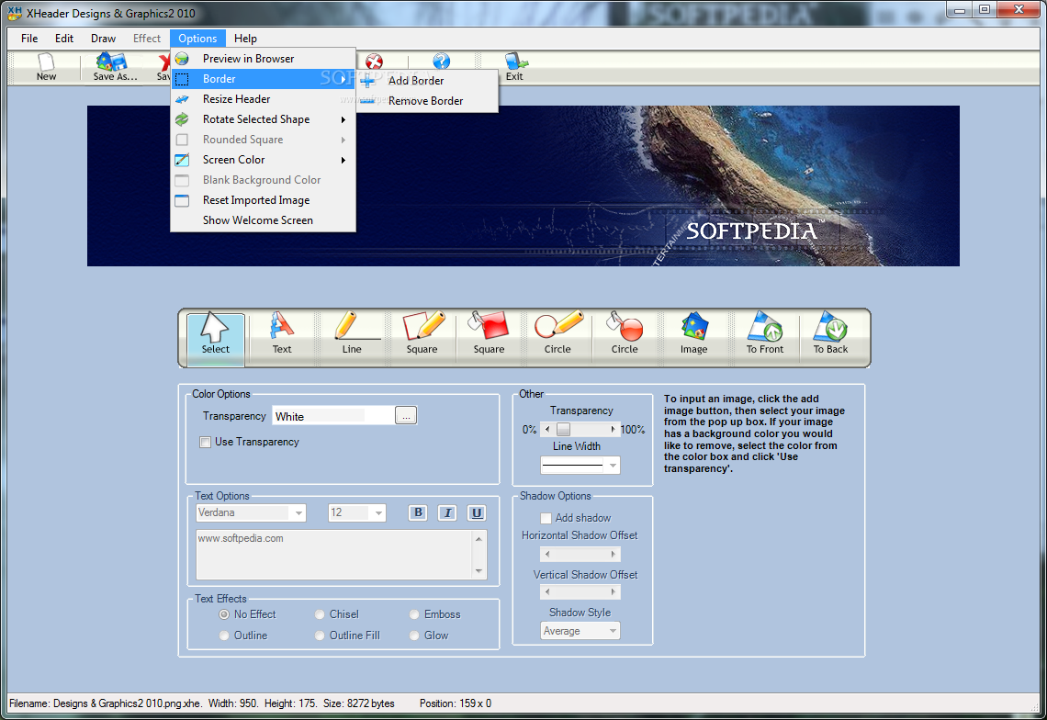The height and width of the screenshot is (720, 1047).
Task: Click text box scrollbar down arrow
Action: tap(478, 571)
